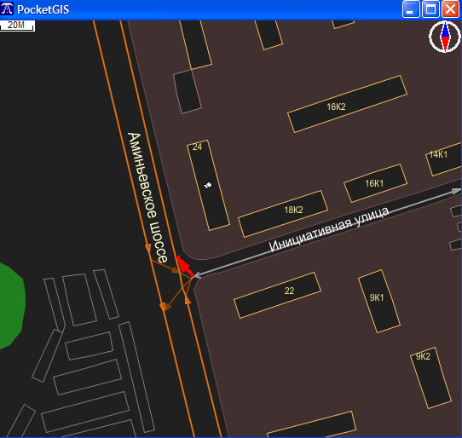Screen dimensions: 462x438
Task: Click the Аминьевское шоссе street label
Action: [x=147, y=198]
